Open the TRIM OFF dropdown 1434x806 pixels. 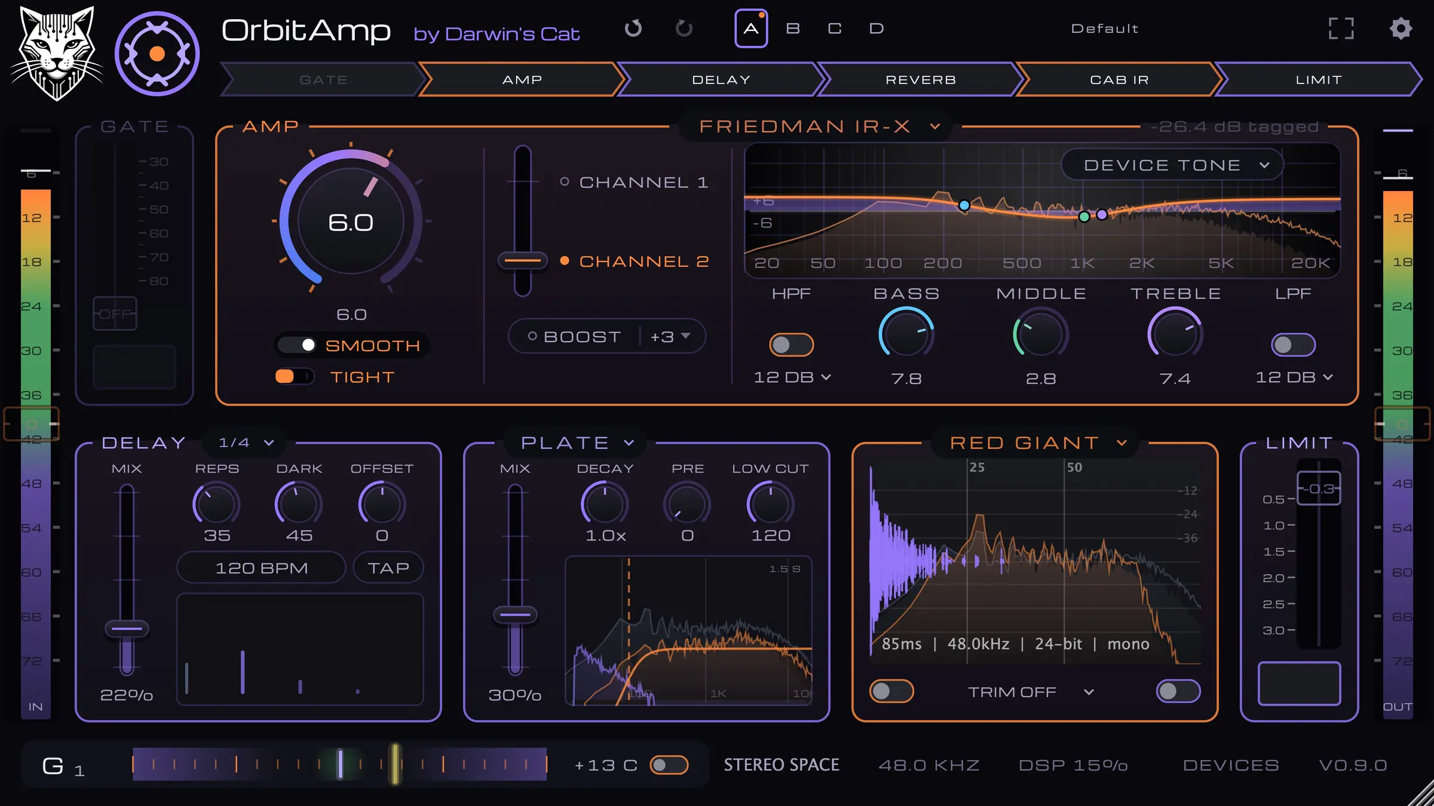pyautogui.click(x=1031, y=692)
